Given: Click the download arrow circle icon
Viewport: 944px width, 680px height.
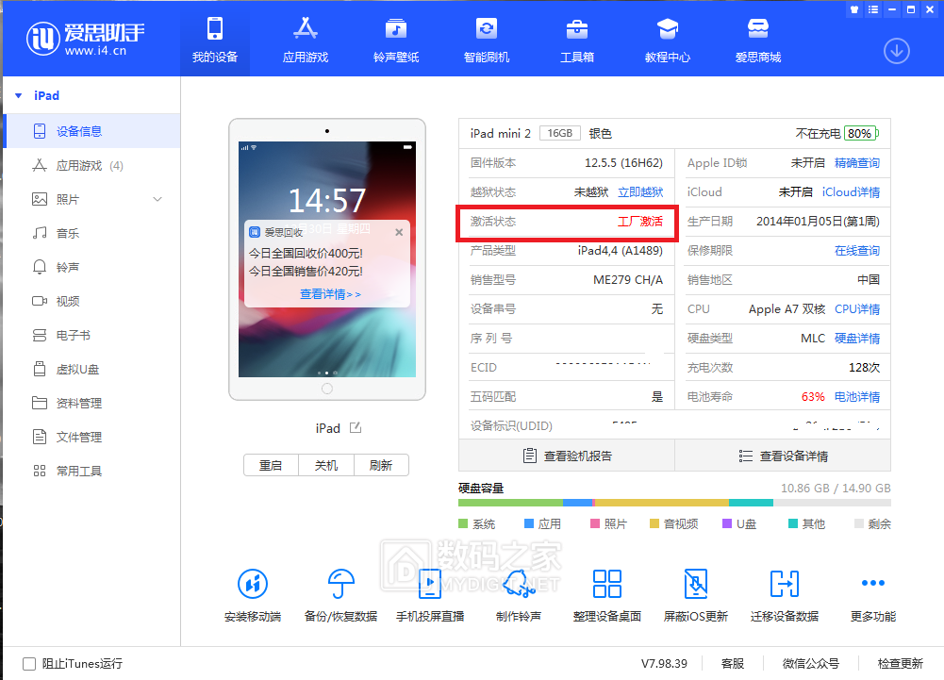Looking at the screenshot, I should [x=896, y=51].
